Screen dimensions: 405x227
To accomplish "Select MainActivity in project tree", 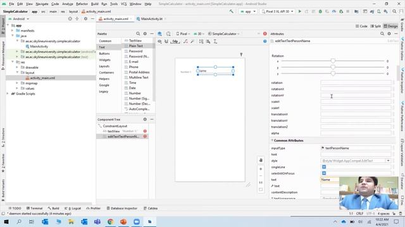I will coord(39,46).
